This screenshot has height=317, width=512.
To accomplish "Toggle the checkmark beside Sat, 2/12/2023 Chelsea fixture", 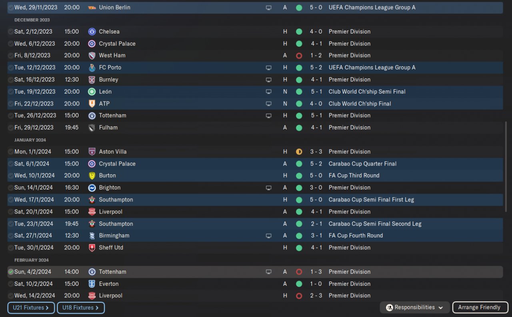I will point(11,32).
